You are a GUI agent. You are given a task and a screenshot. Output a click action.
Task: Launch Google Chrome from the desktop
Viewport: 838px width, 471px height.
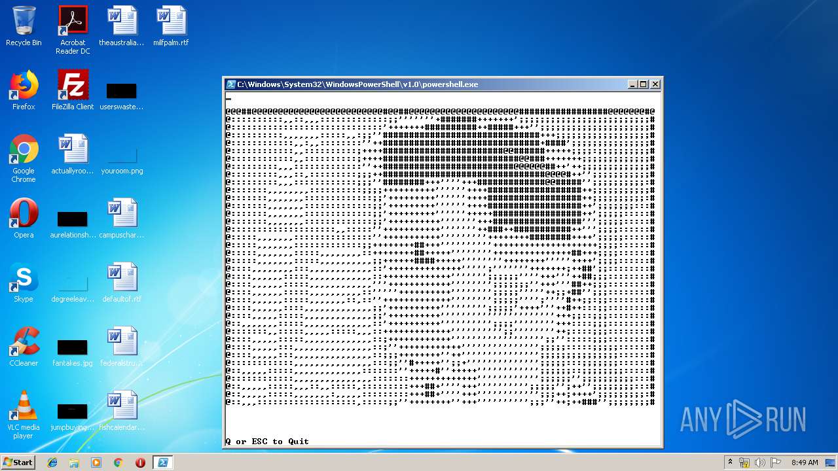pyautogui.click(x=24, y=158)
